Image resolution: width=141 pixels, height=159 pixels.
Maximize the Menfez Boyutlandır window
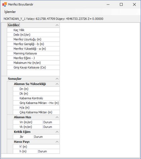[x=121, y=4]
